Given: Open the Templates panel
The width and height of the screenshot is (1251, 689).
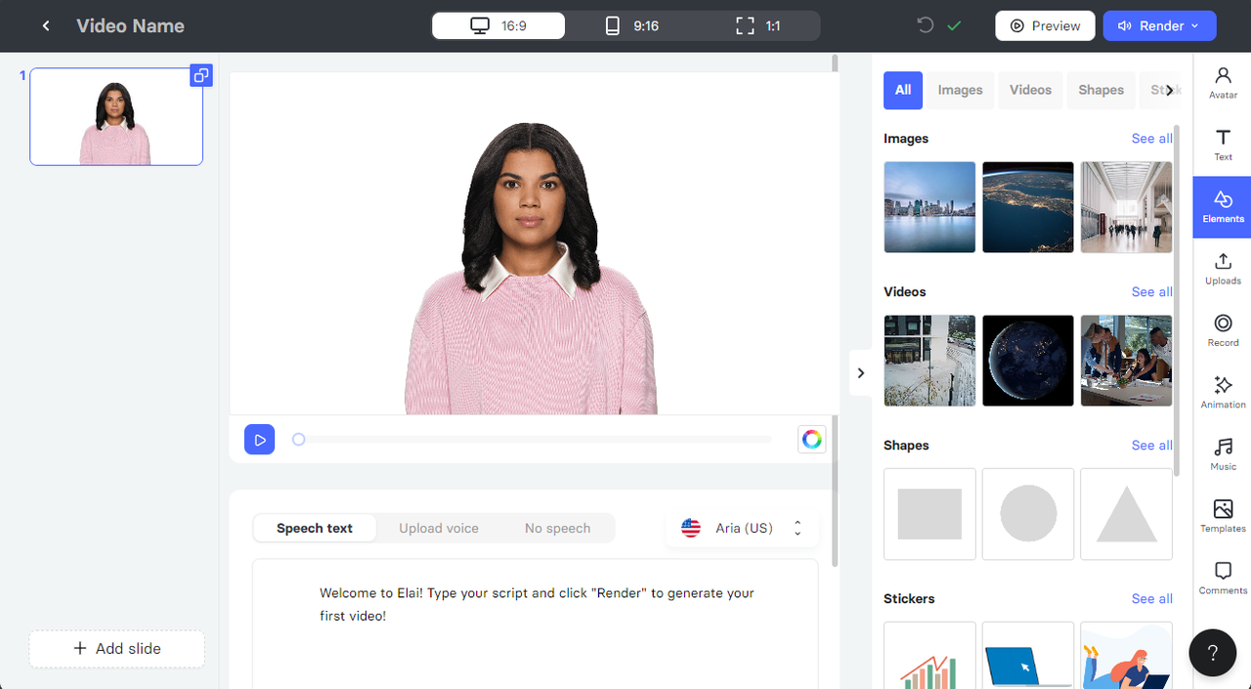Looking at the screenshot, I should click(x=1223, y=516).
